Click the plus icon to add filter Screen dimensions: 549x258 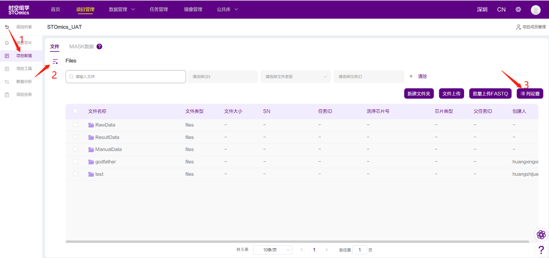tap(411, 76)
